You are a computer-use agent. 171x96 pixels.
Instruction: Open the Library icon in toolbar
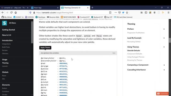tap(142, 13)
